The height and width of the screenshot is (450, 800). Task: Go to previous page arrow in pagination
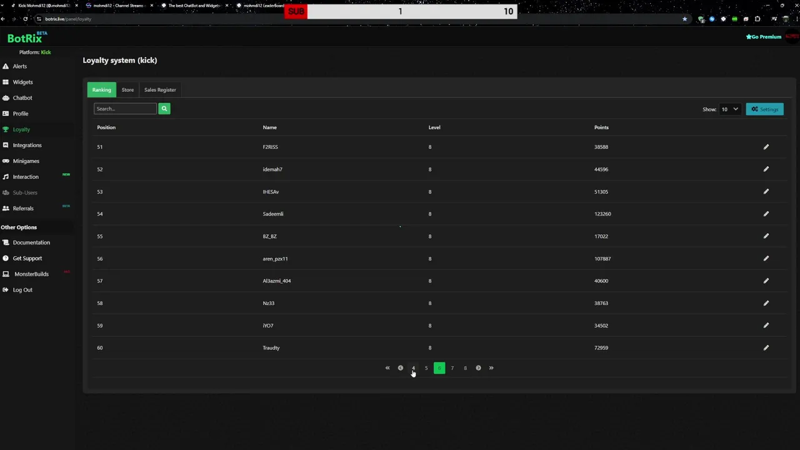[401, 368]
